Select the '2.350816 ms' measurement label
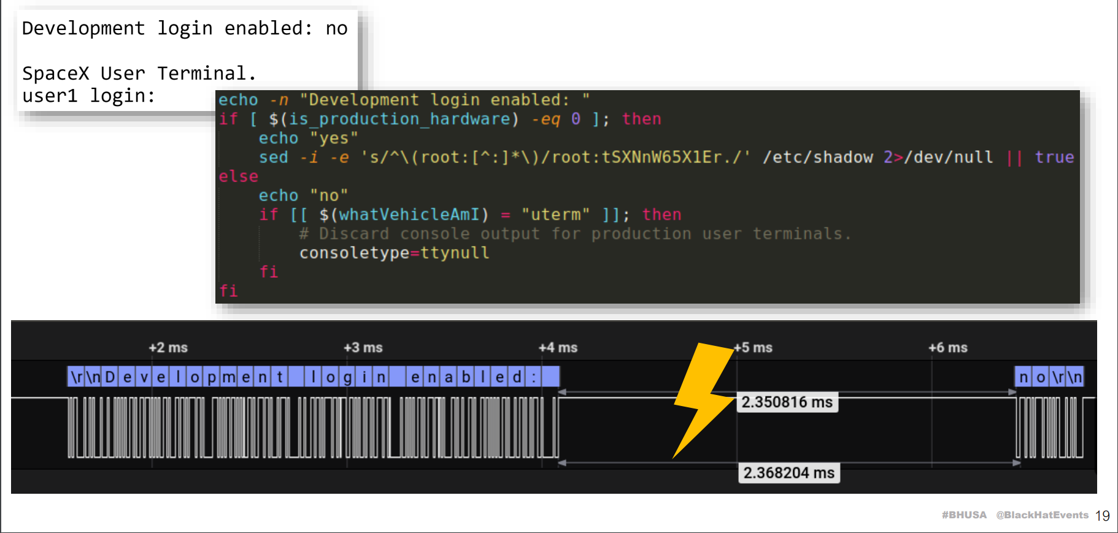The image size is (1118, 533). point(787,402)
